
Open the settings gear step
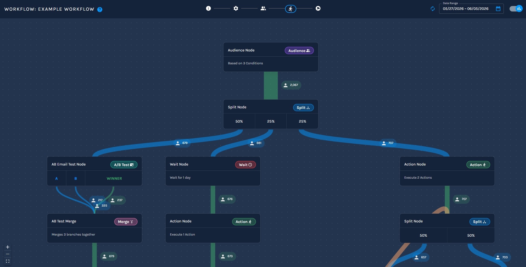pyautogui.click(x=236, y=8)
